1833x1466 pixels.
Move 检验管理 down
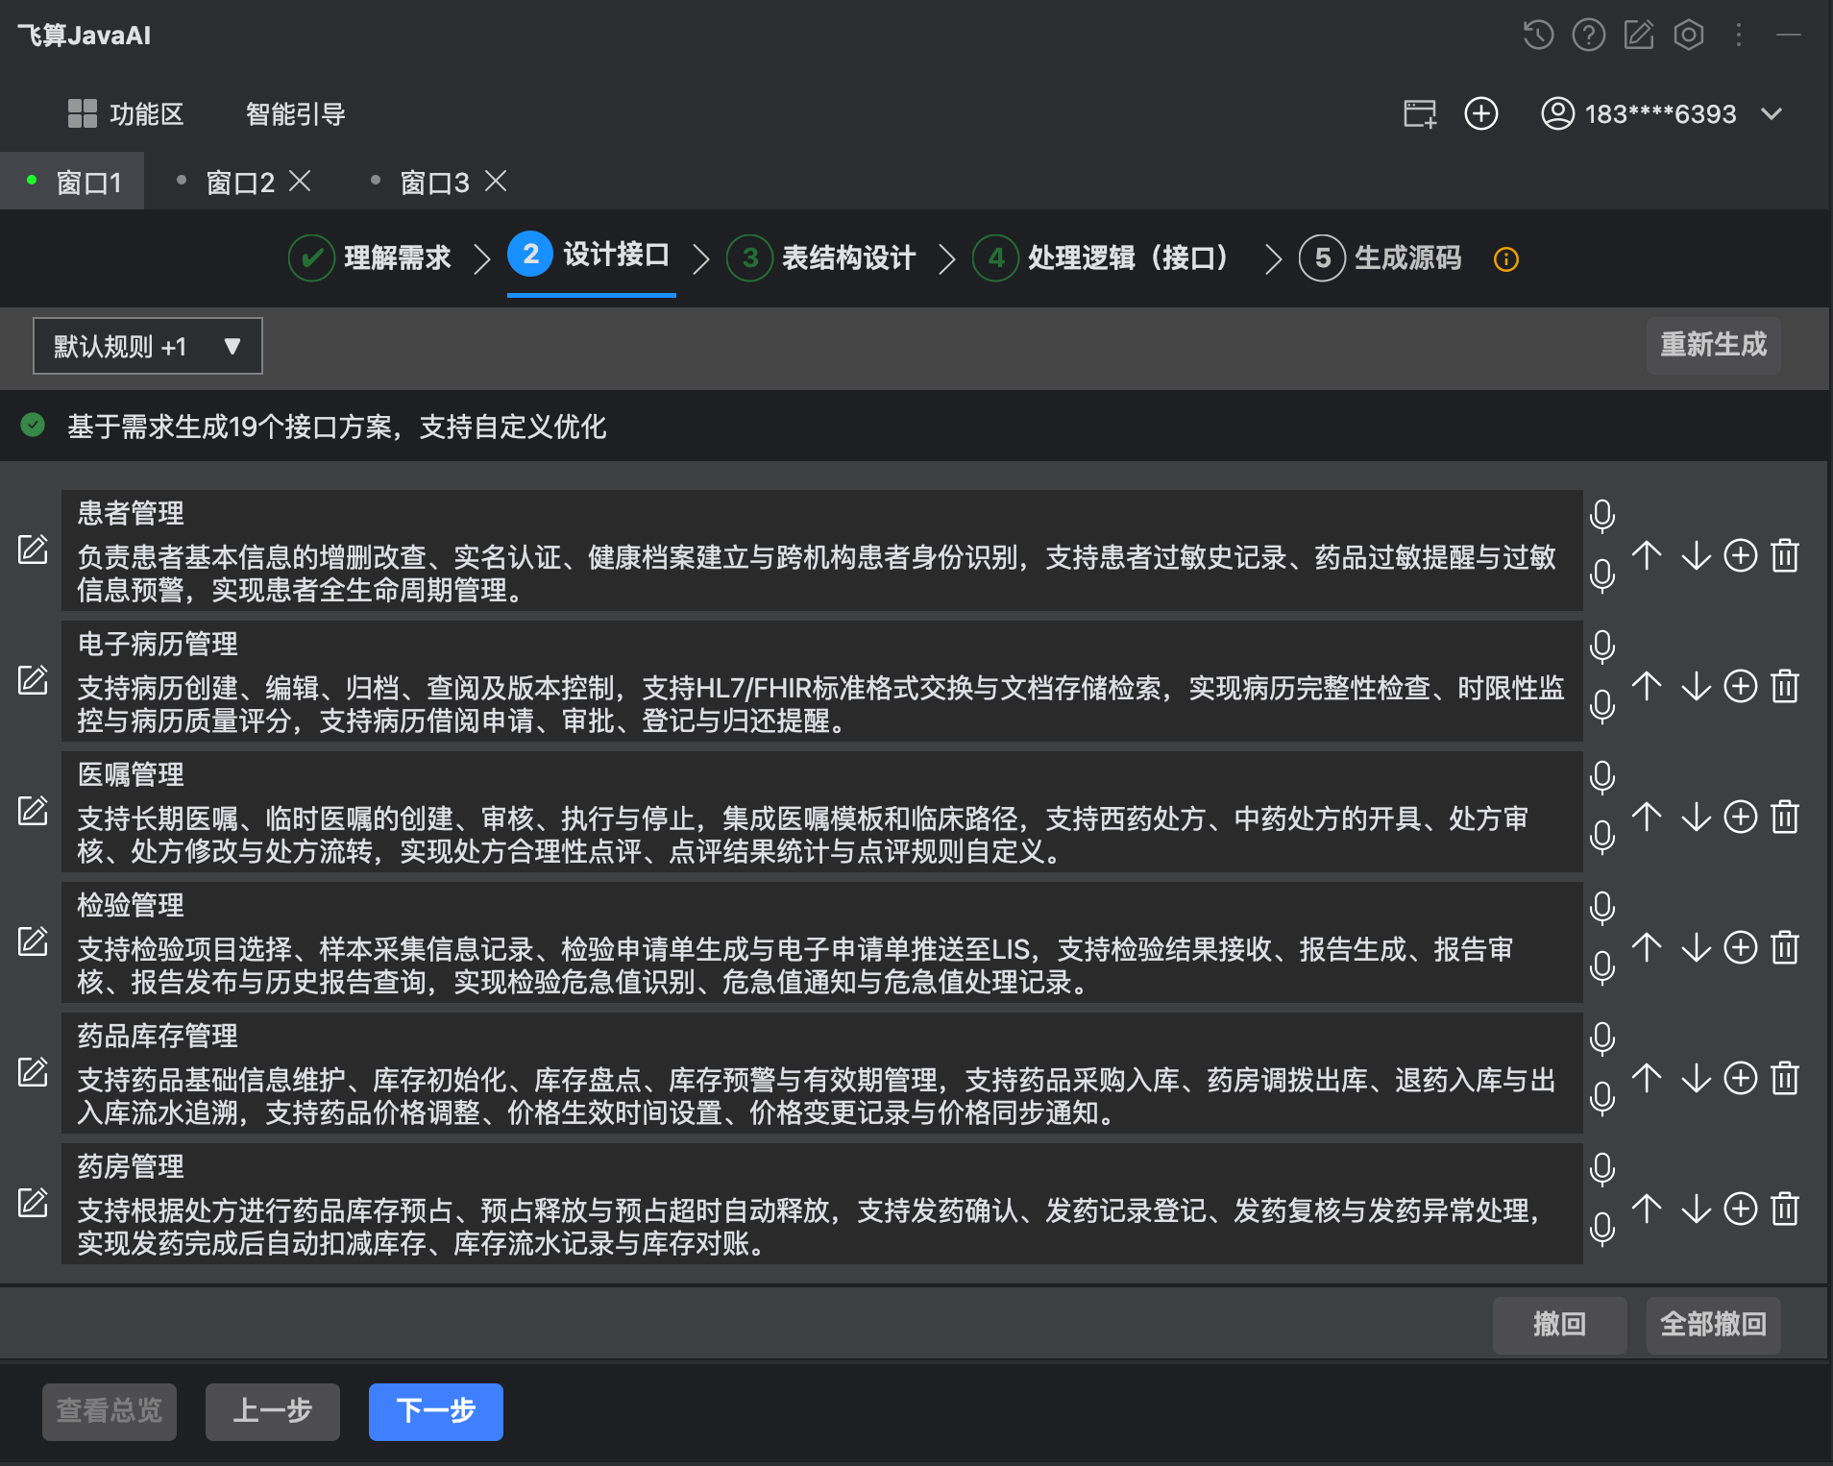click(1696, 947)
